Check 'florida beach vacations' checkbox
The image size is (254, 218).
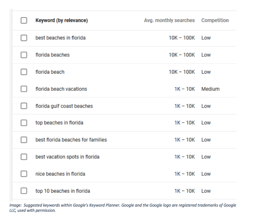pyautogui.click(x=24, y=89)
